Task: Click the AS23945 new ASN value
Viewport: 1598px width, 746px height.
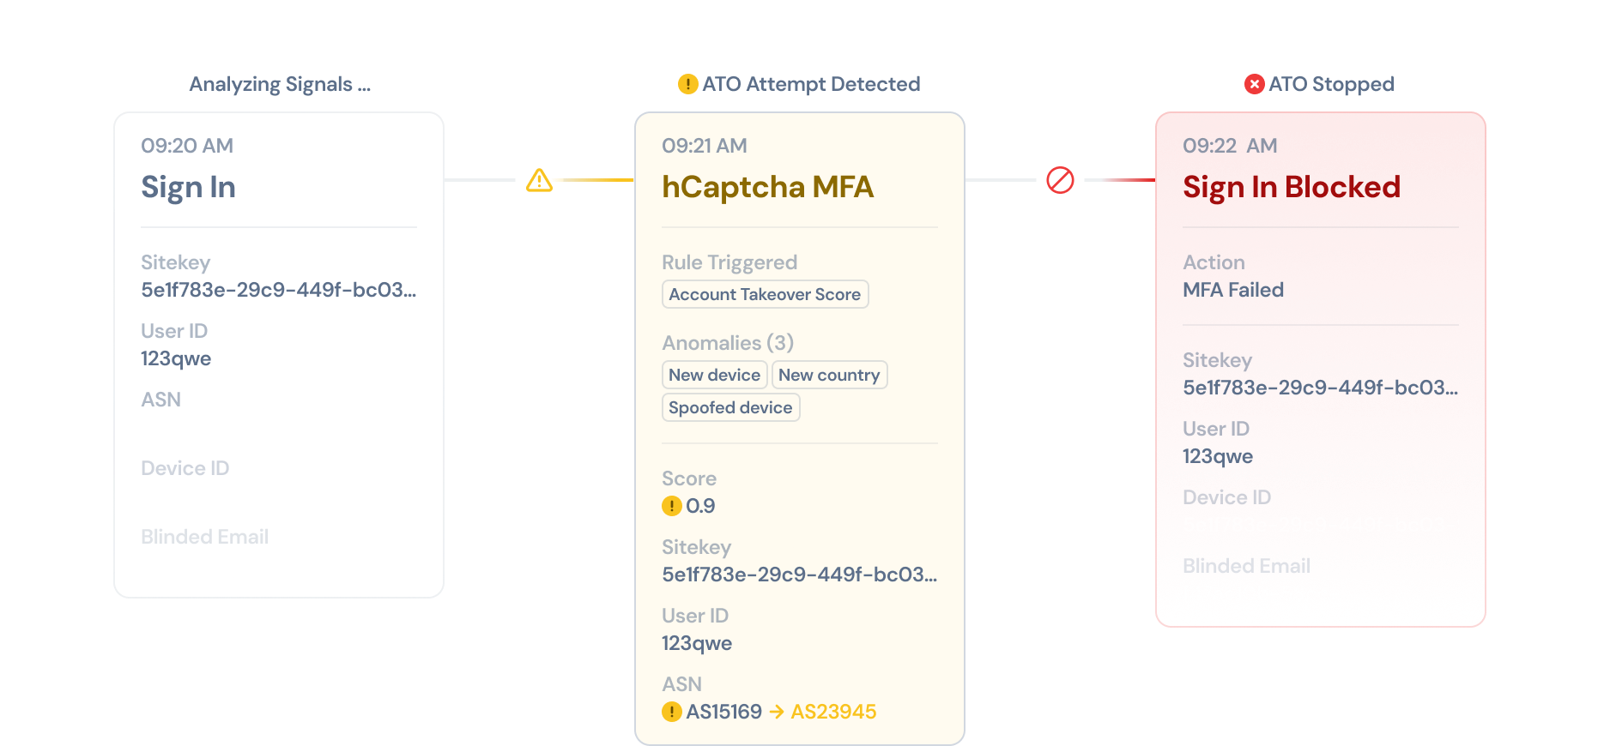Action: click(x=833, y=712)
